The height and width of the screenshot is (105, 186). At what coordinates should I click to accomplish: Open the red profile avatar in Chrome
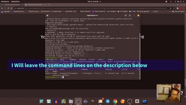pyautogui.click(x=181, y=8)
